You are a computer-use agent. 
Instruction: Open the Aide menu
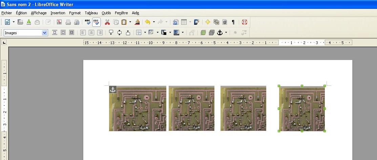[135, 13]
